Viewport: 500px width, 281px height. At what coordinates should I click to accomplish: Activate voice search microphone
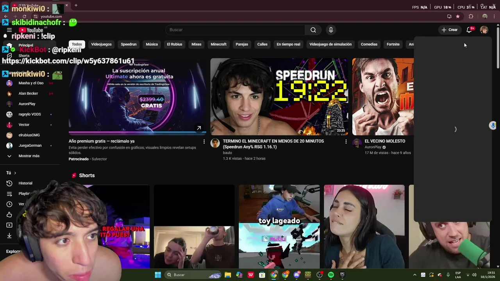pyautogui.click(x=331, y=30)
